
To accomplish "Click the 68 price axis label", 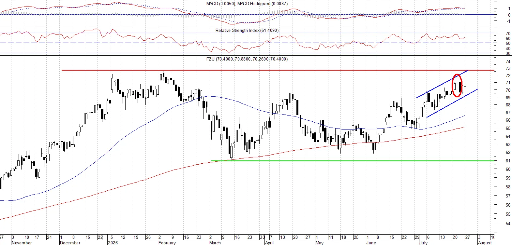I will click(508, 105).
